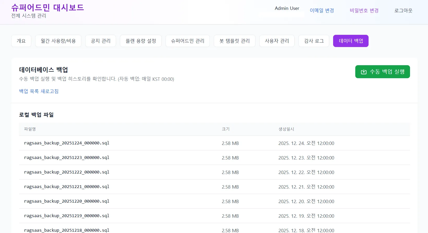Click the download icon on manual backup button
Viewport: 428px width, 233px height.
(x=363, y=72)
